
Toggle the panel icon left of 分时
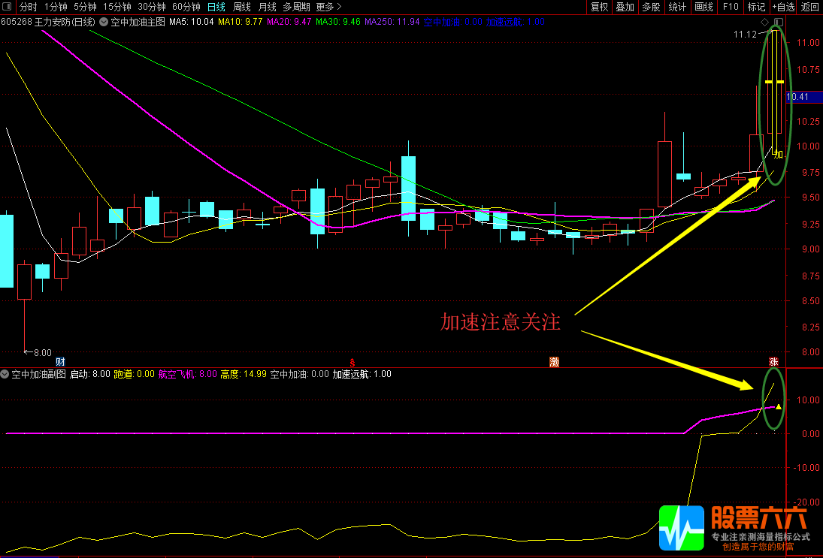pos(8,7)
